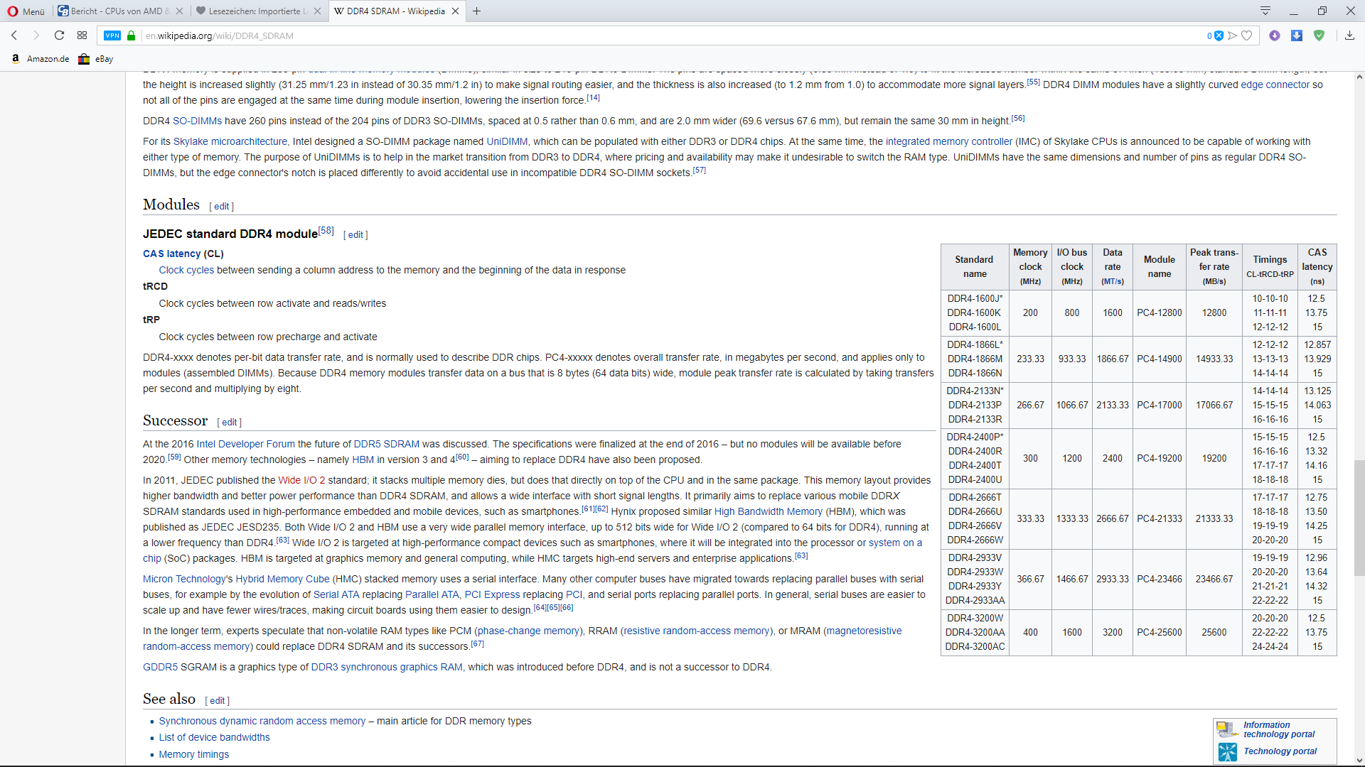Open the purple extension icon
Viewport: 1365px width, 767px height.
point(1275,36)
